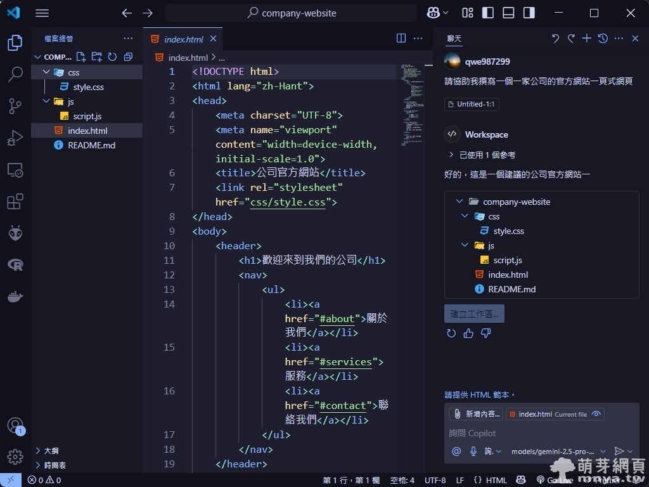The width and height of the screenshot is (649, 487).
Task: Open the Docker view in activity bar
Action: coord(15,296)
